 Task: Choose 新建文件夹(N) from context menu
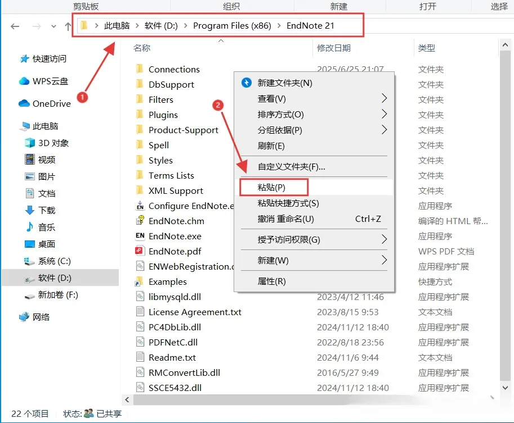(315, 83)
